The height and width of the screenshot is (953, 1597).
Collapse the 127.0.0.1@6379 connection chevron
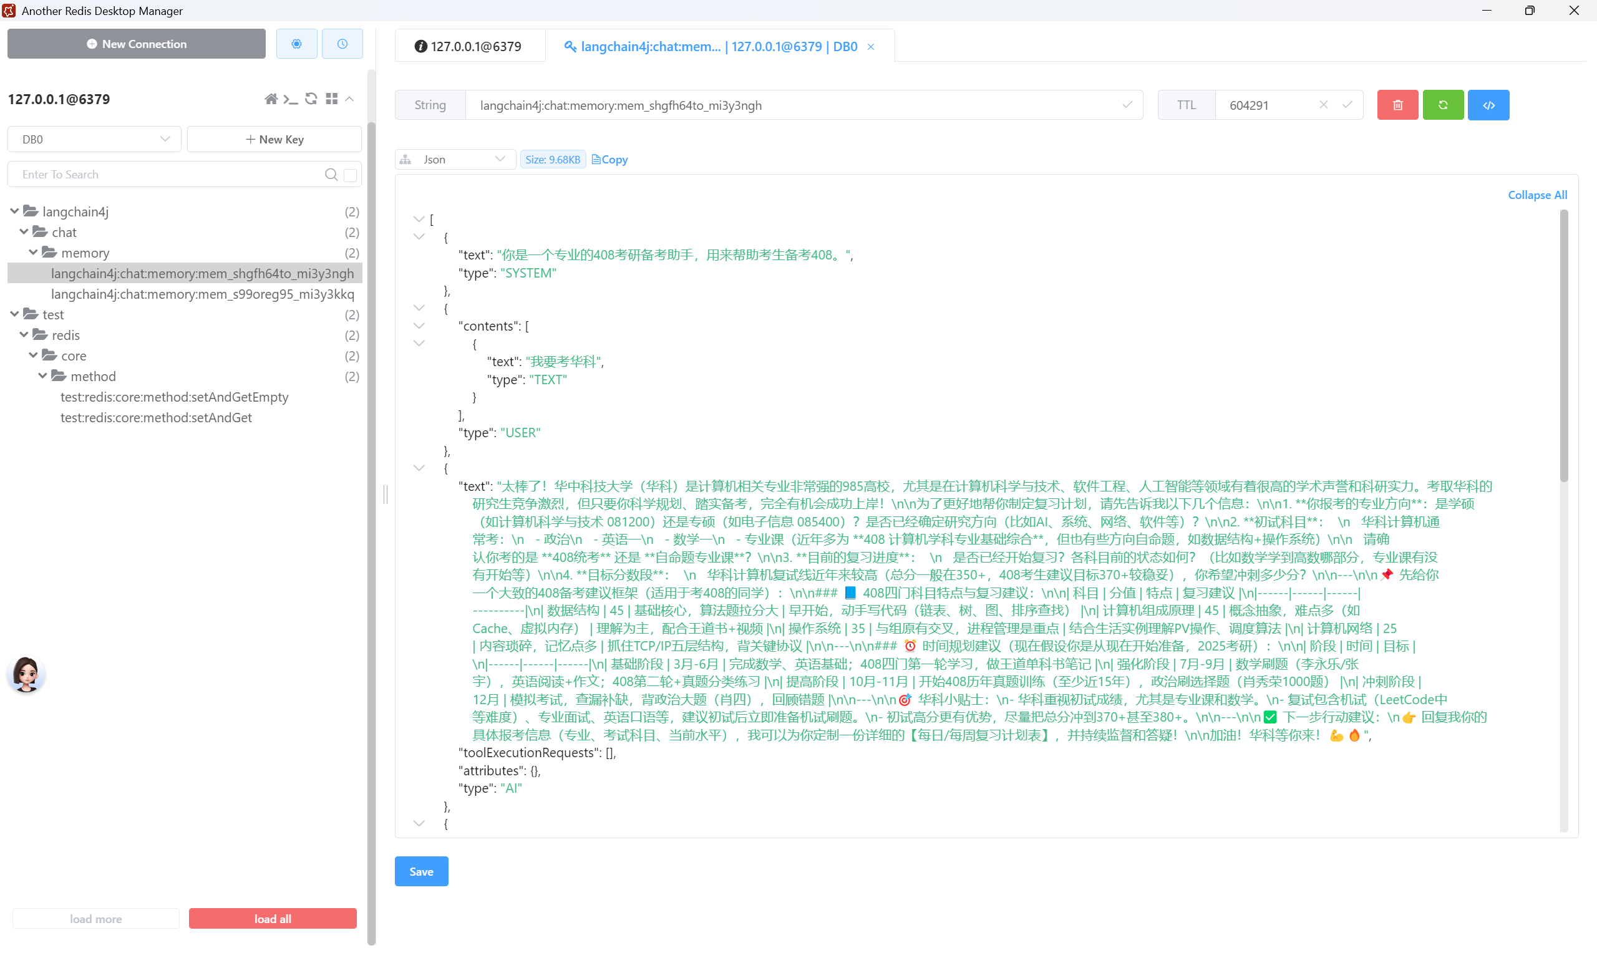click(x=349, y=99)
